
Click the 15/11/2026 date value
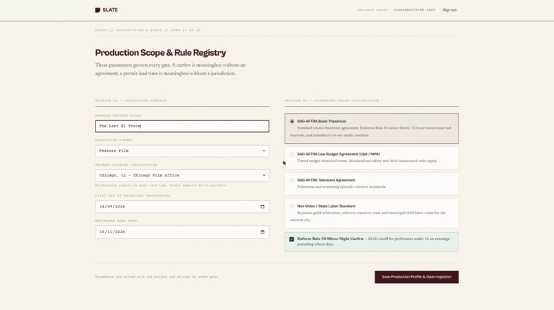[x=112, y=232]
